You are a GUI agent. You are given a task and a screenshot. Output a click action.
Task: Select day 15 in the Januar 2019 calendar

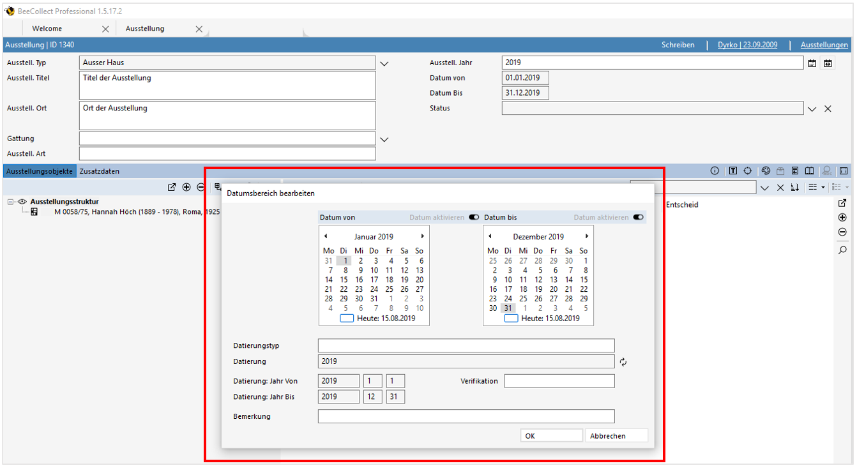[x=344, y=279]
